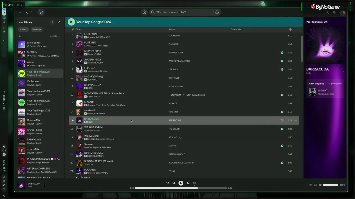Open the queue icon in player bar
Image resolution: width=355 pixels, height=199 pixels.
pos(310,185)
